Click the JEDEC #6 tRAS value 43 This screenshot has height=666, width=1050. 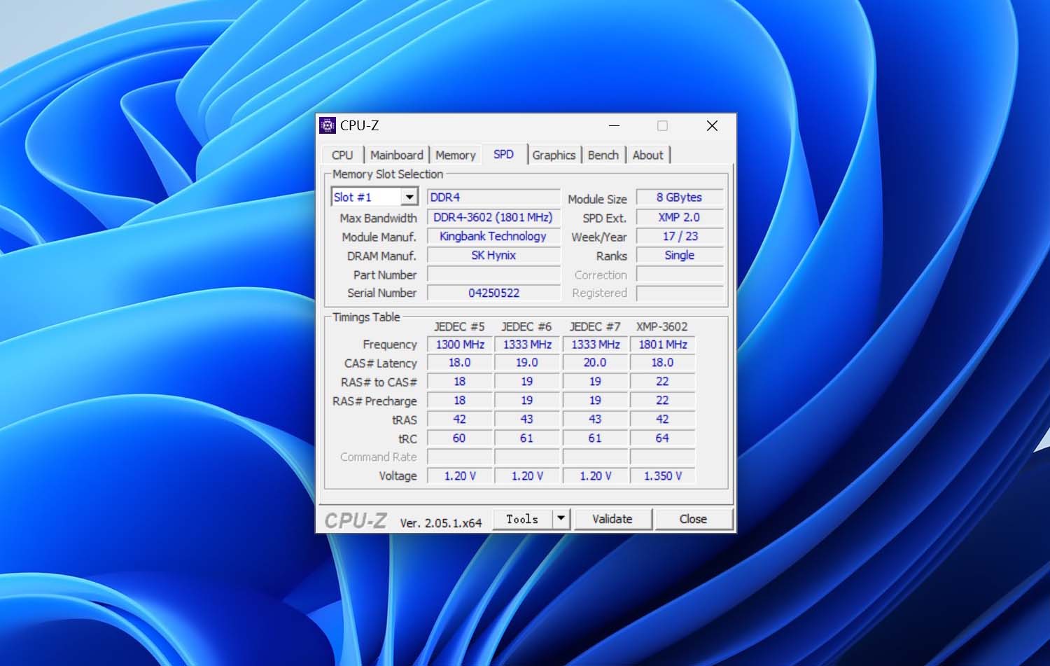(x=527, y=419)
